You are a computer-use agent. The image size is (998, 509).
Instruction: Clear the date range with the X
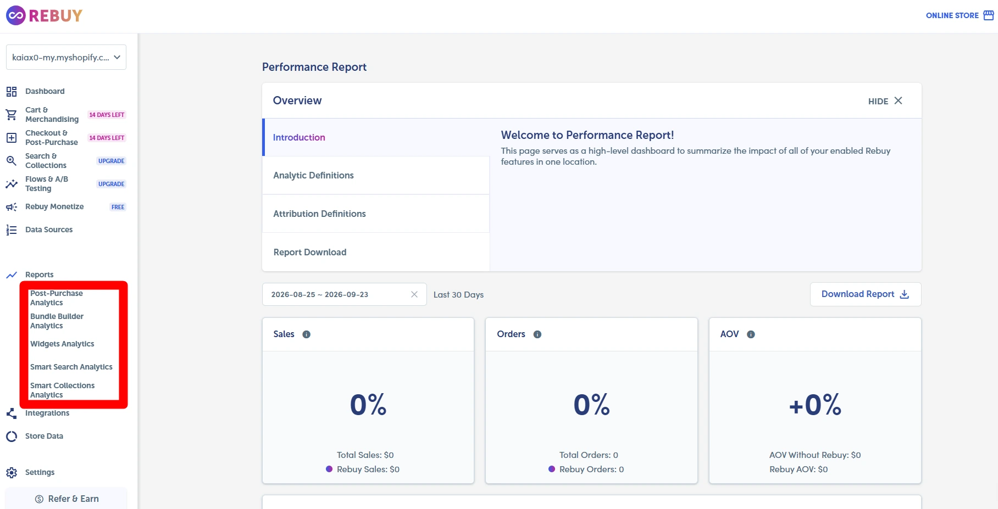click(x=414, y=294)
